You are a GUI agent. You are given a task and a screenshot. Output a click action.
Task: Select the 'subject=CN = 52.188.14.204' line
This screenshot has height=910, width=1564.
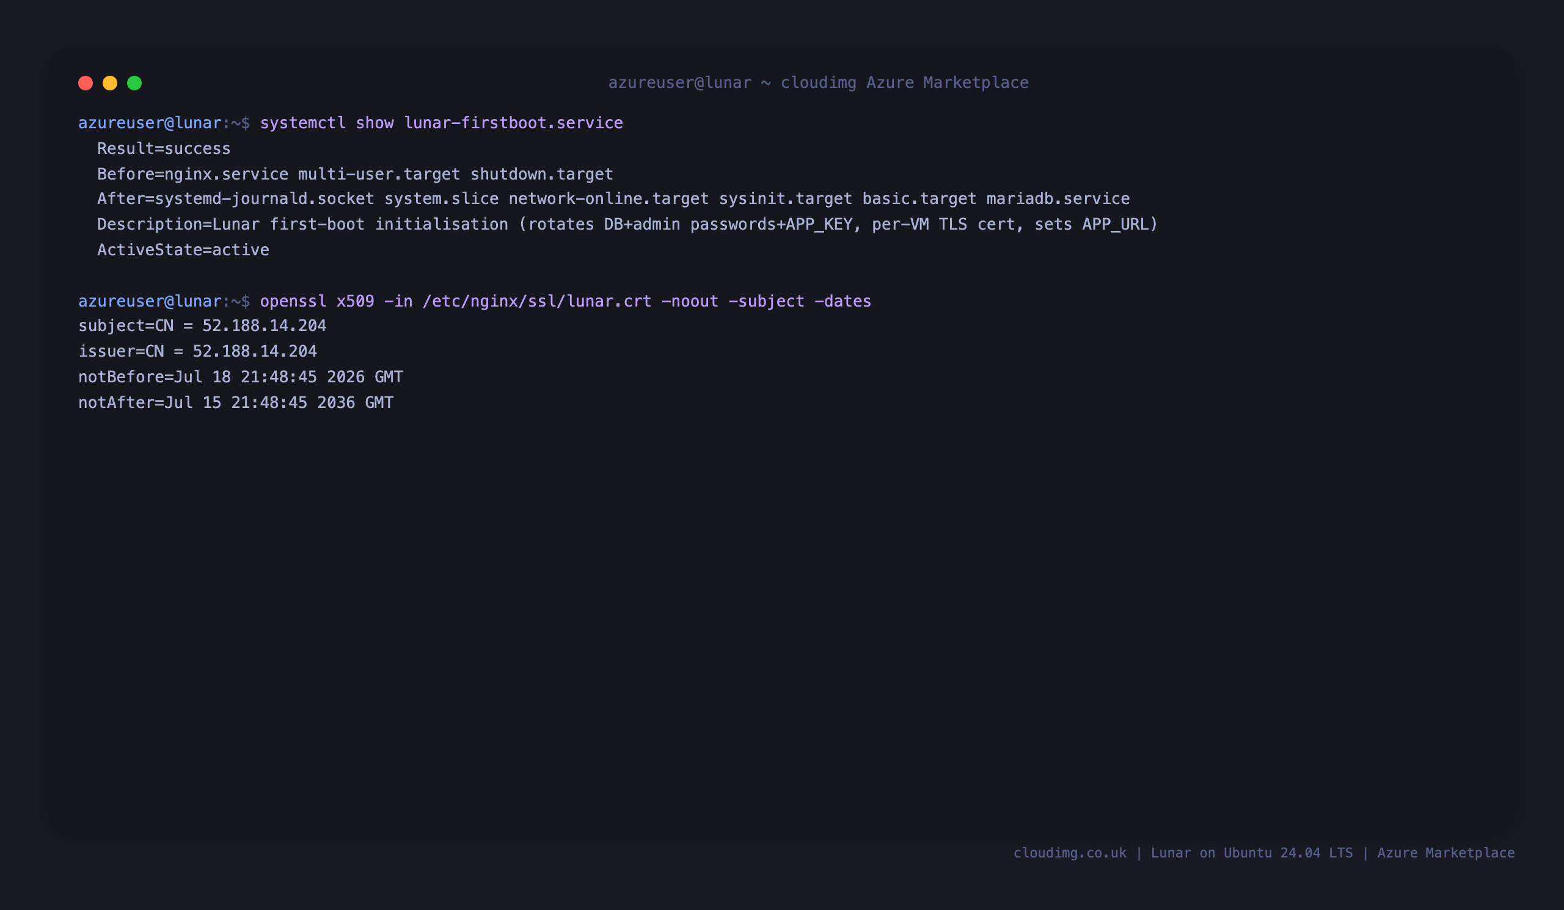tap(202, 326)
